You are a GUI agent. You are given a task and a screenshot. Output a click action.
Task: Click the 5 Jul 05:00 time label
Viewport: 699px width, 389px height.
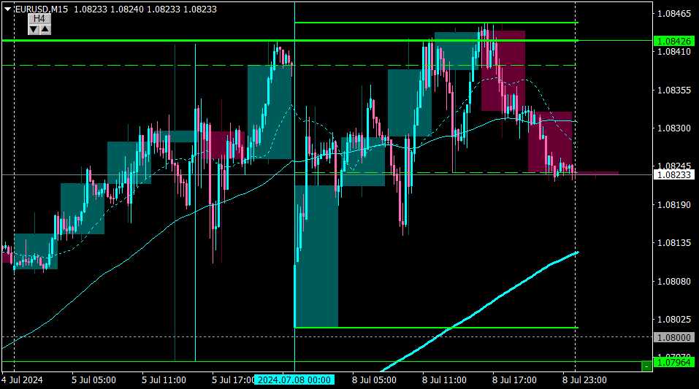(93, 380)
